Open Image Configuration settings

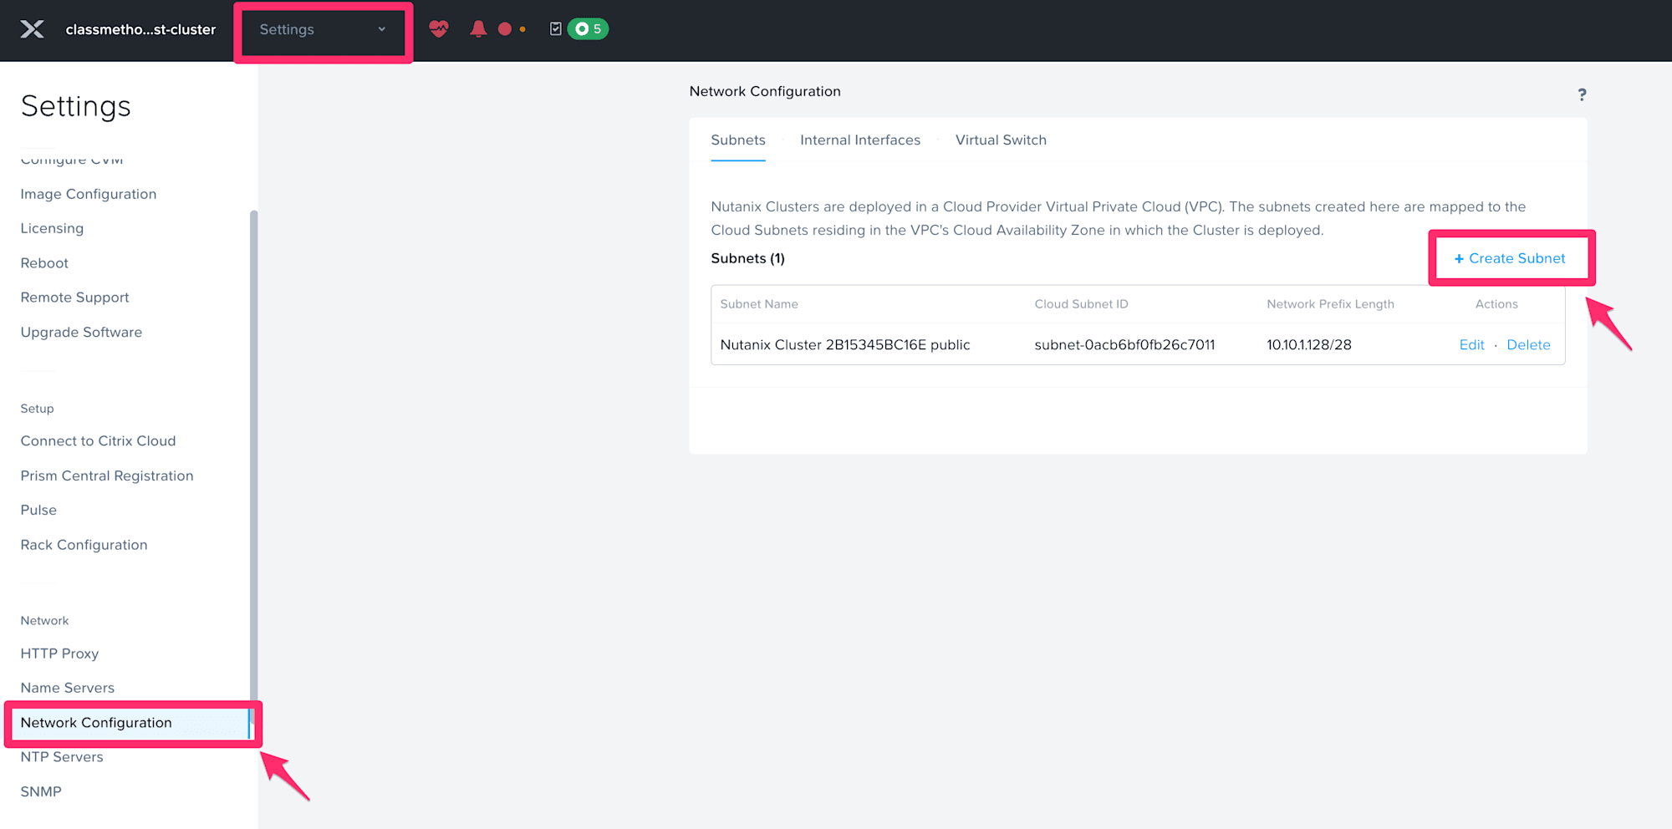click(x=89, y=194)
